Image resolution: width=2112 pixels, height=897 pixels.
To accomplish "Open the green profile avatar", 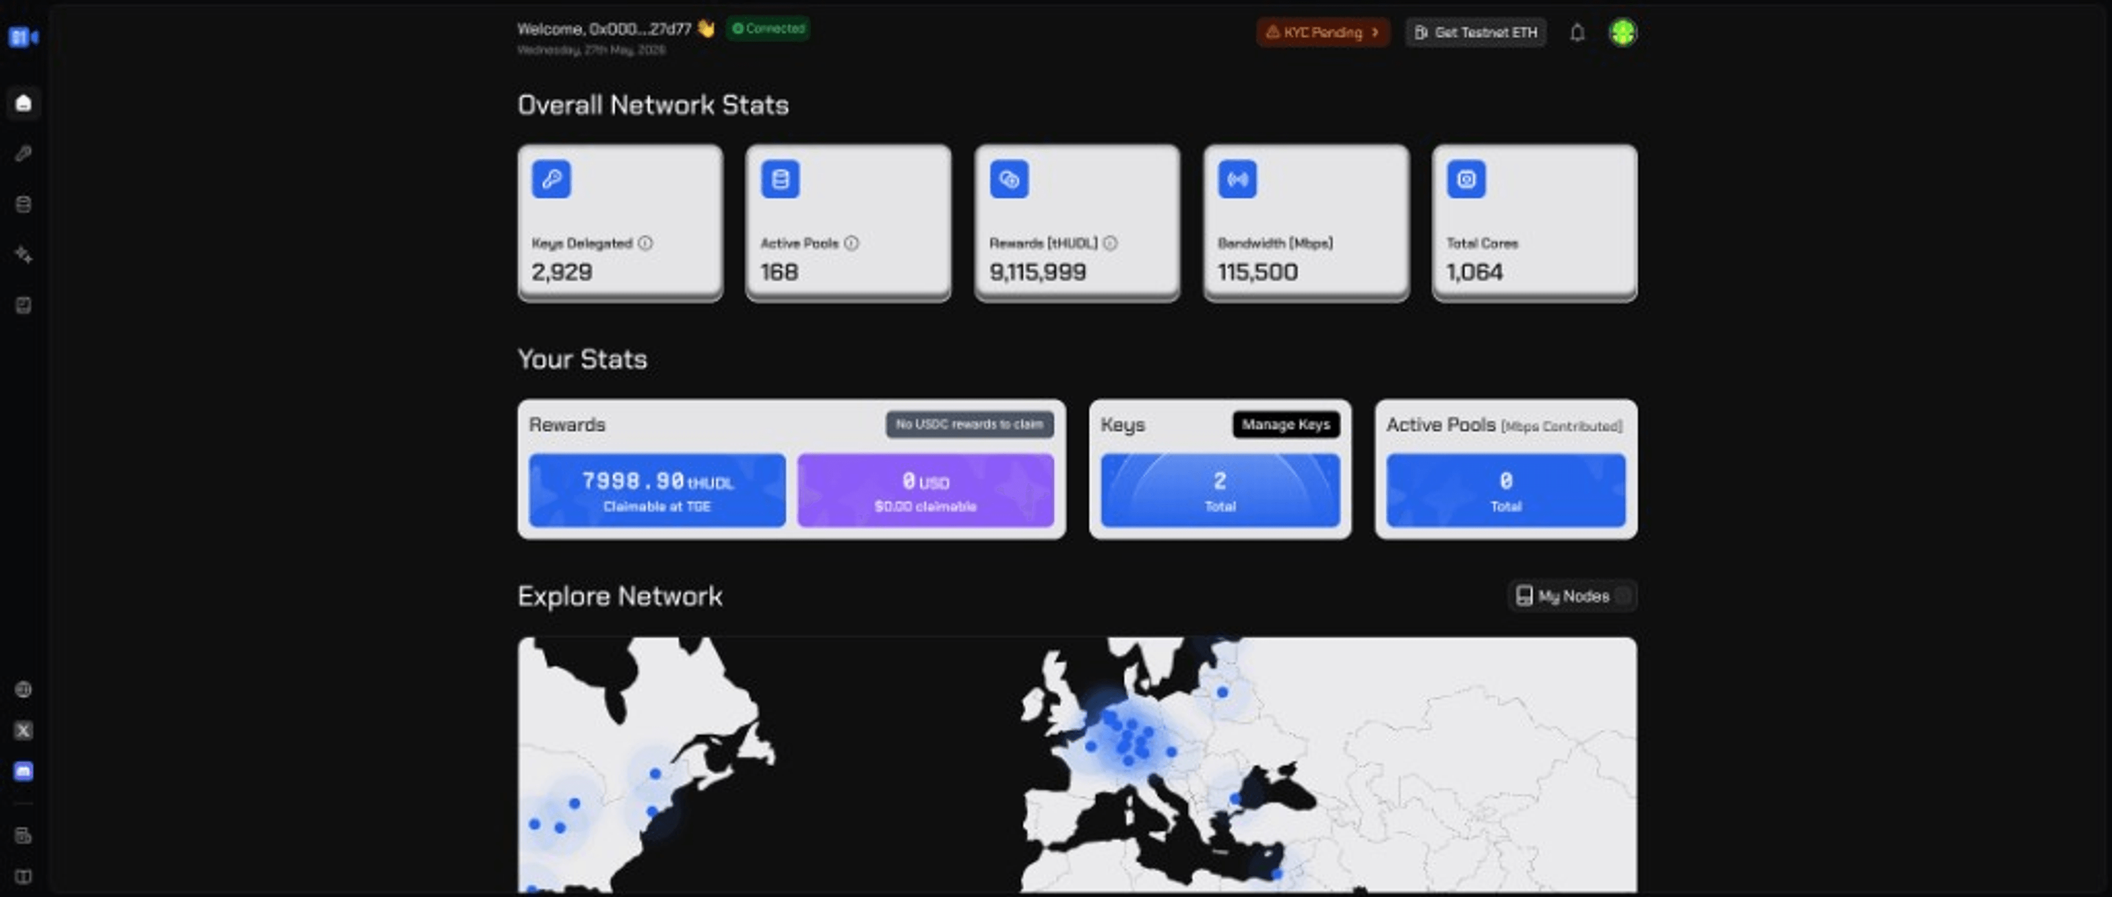I will (x=1623, y=33).
